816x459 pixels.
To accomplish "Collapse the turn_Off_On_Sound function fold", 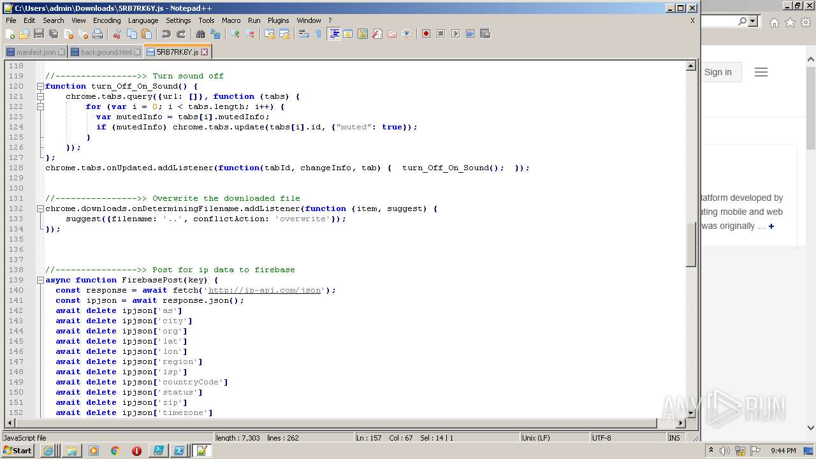I will pyautogui.click(x=40, y=86).
